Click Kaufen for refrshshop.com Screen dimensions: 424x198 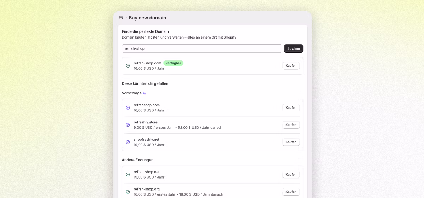pyautogui.click(x=291, y=107)
